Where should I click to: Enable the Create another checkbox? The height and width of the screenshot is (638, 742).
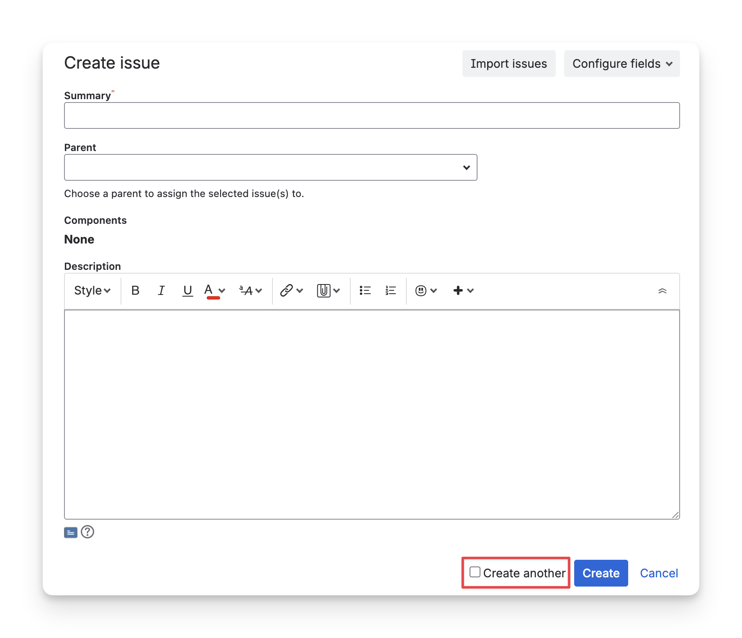pyautogui.click(x=475, y=572)
